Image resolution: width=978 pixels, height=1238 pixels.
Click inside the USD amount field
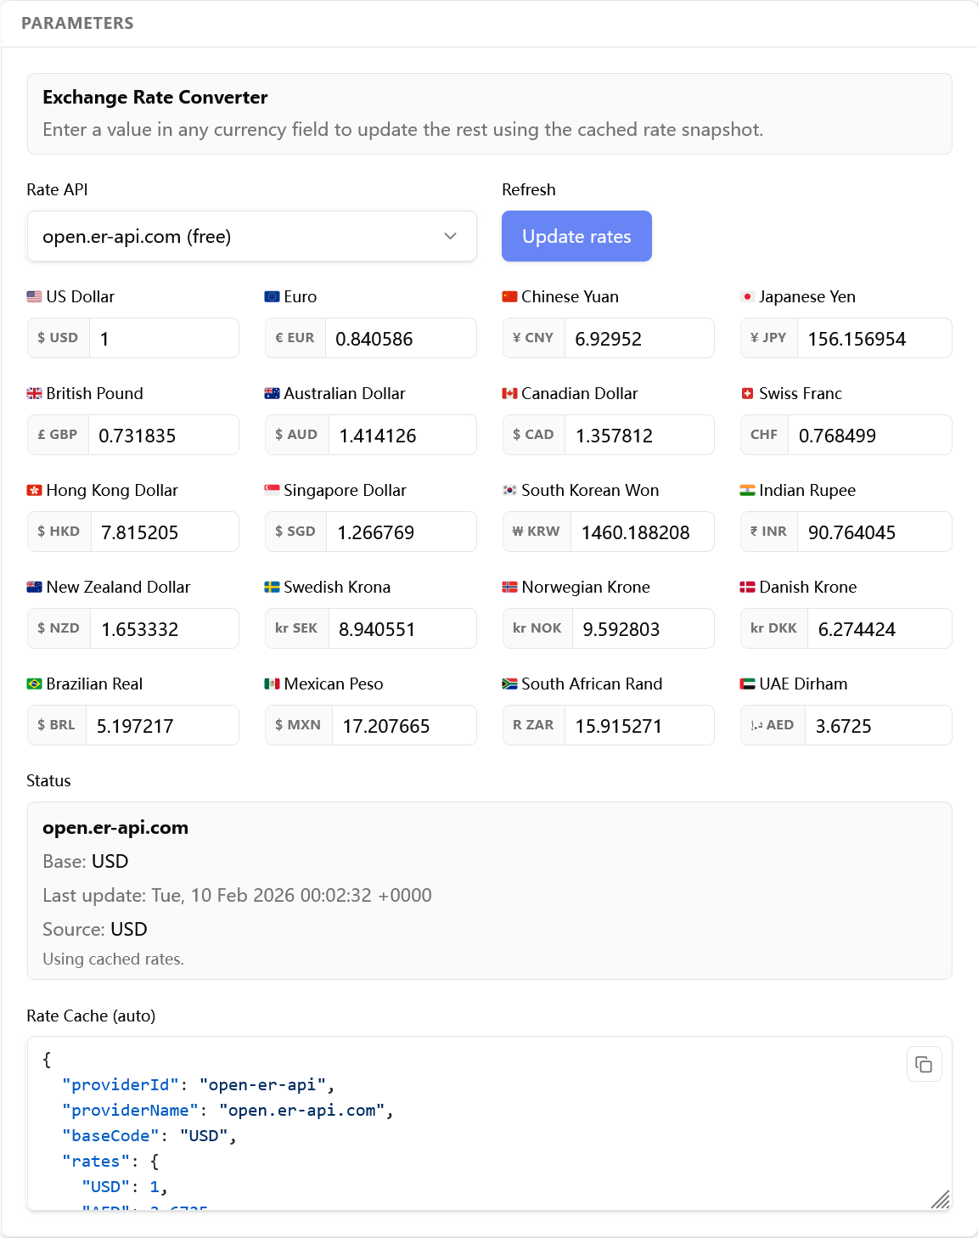coord(164,338)
